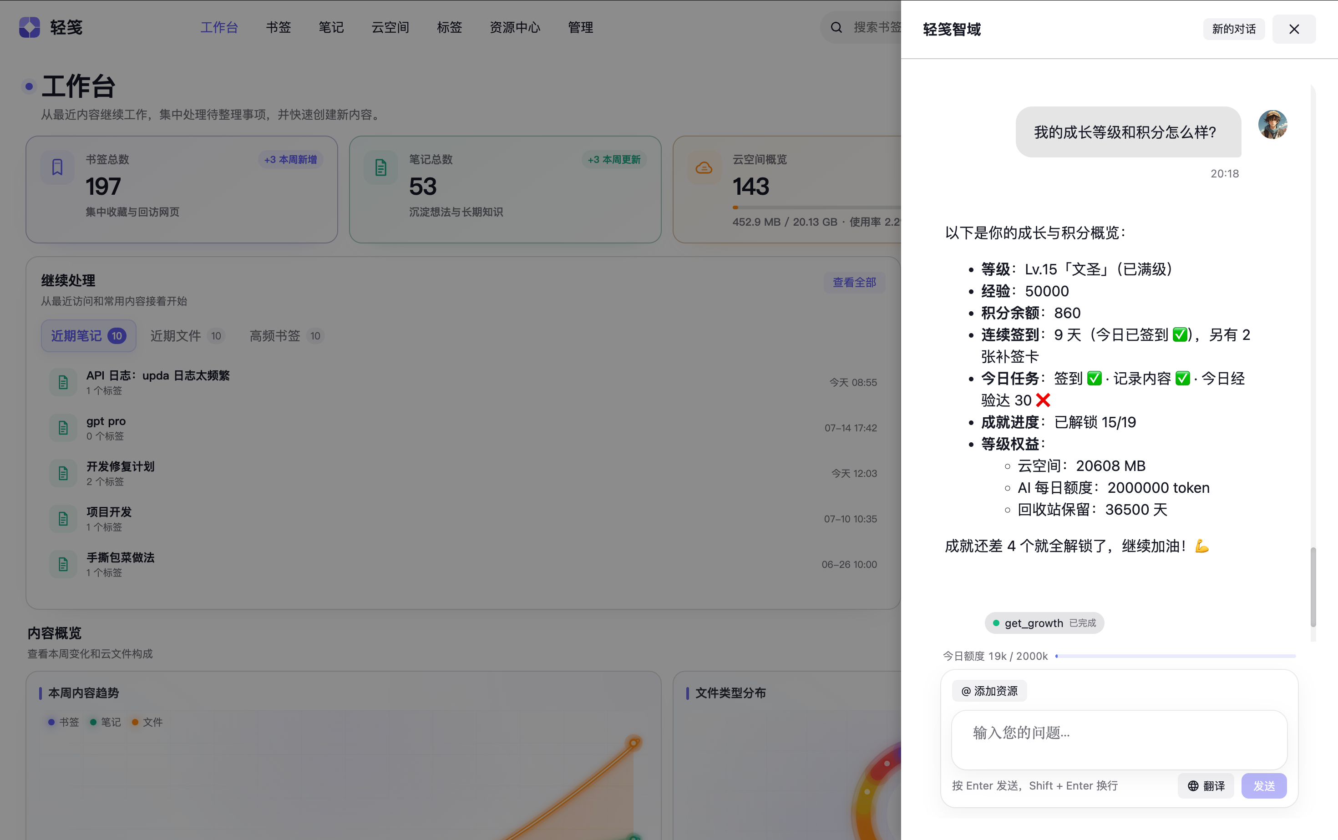Select the 高频书签 tab

[x=286, y=335]
